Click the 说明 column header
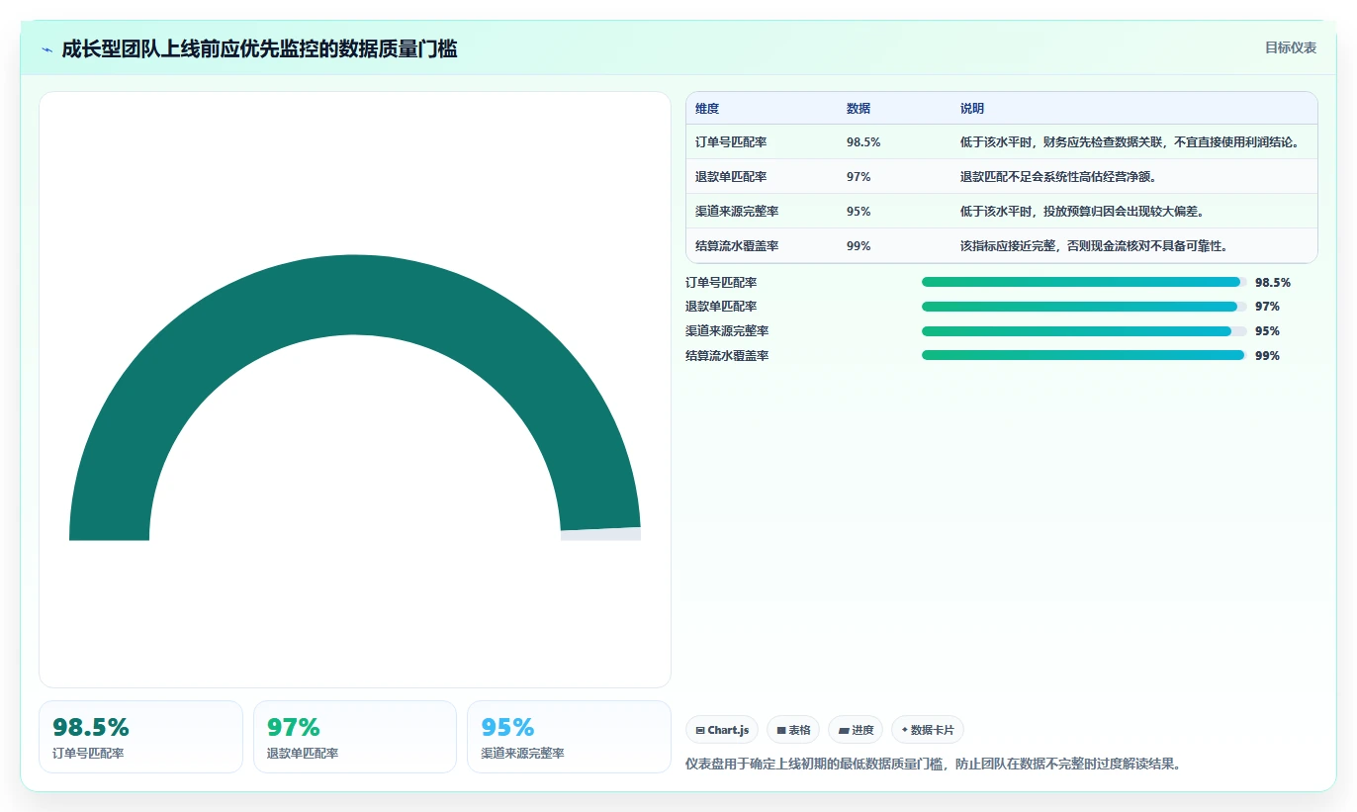This screenshot has width=1357, height=812. [972, 109]
